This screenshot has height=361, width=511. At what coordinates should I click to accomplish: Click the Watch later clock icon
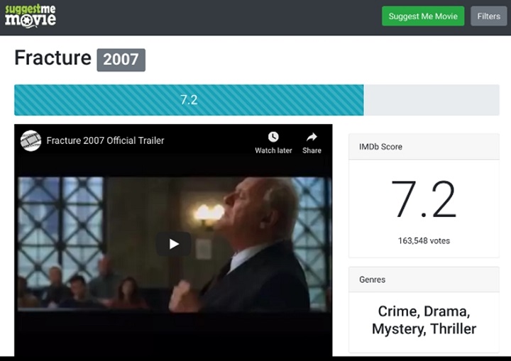[x=273, y=138]
